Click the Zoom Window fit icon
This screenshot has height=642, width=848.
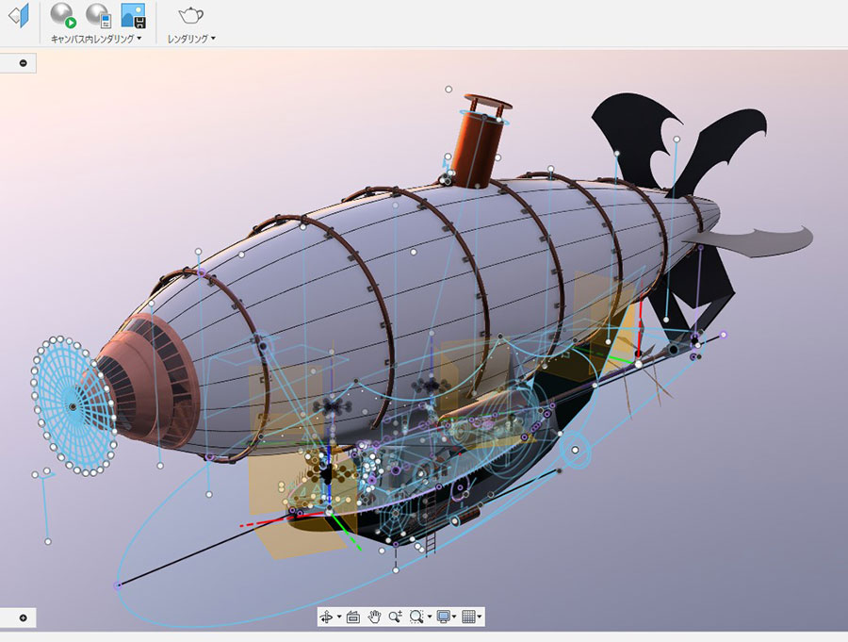click(416, 617)
